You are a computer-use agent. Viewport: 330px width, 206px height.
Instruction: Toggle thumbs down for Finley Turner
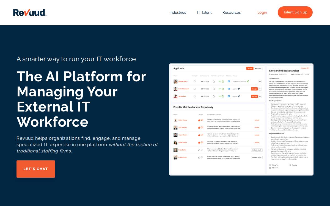202,120
